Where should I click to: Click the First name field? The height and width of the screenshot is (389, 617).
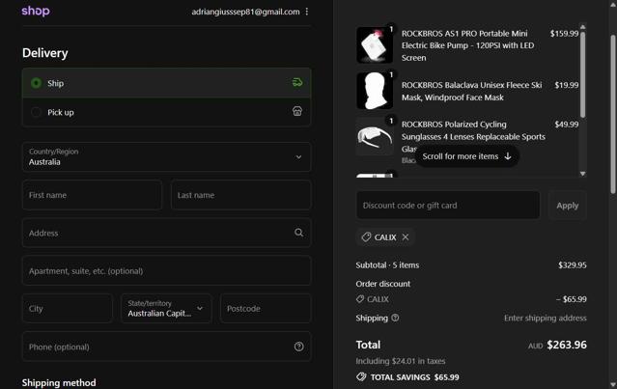click(x=92, y=195)
